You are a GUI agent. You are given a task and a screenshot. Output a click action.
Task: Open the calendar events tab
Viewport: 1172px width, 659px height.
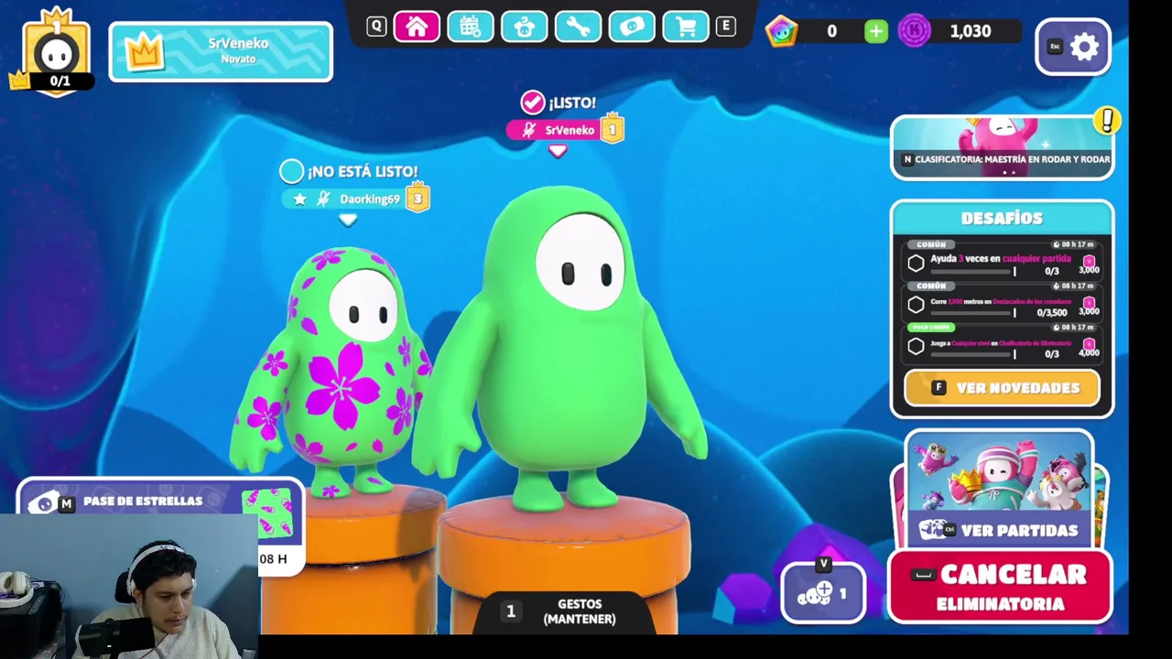pos(470,27)
